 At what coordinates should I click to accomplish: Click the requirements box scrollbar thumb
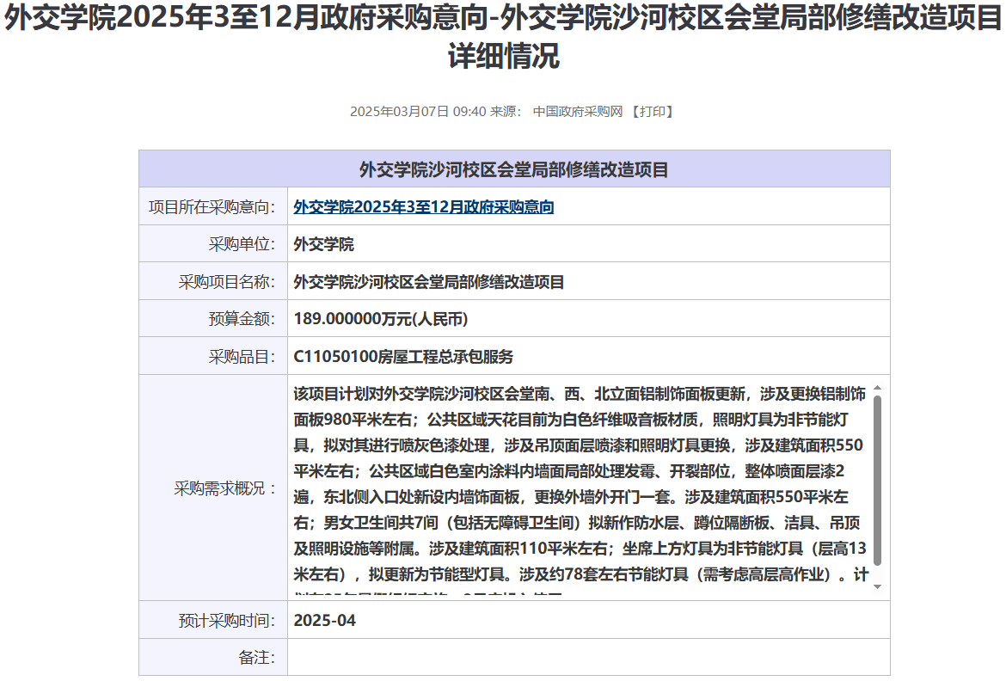[x=877, y=482]
